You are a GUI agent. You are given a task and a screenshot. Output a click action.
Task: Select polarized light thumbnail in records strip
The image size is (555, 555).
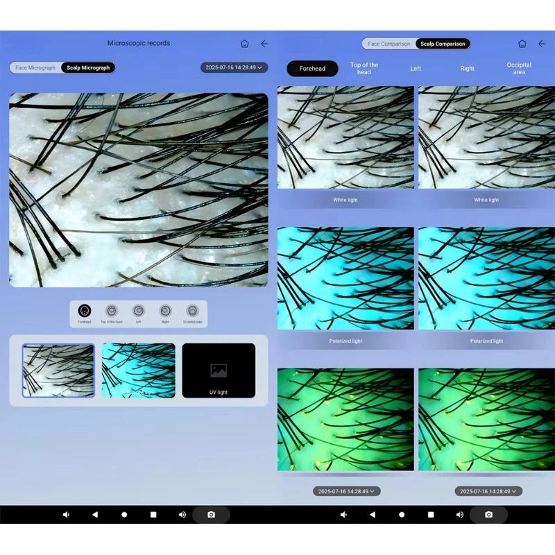click(138, 370)
